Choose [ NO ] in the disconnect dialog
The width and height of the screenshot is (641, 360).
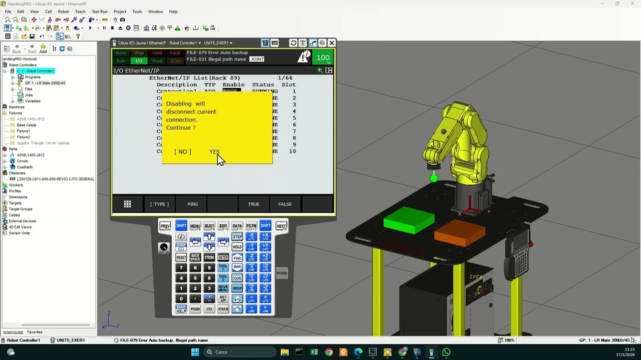(x=183, y=151)
